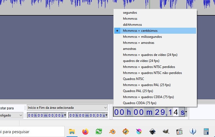215x137 pixels.
Task: Expand the audio position format arrow
Action: (x=186, y=112)
